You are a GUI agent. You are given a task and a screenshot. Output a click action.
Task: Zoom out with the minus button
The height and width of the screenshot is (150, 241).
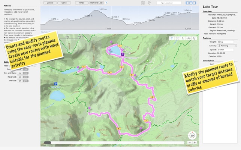click(190, 142)
